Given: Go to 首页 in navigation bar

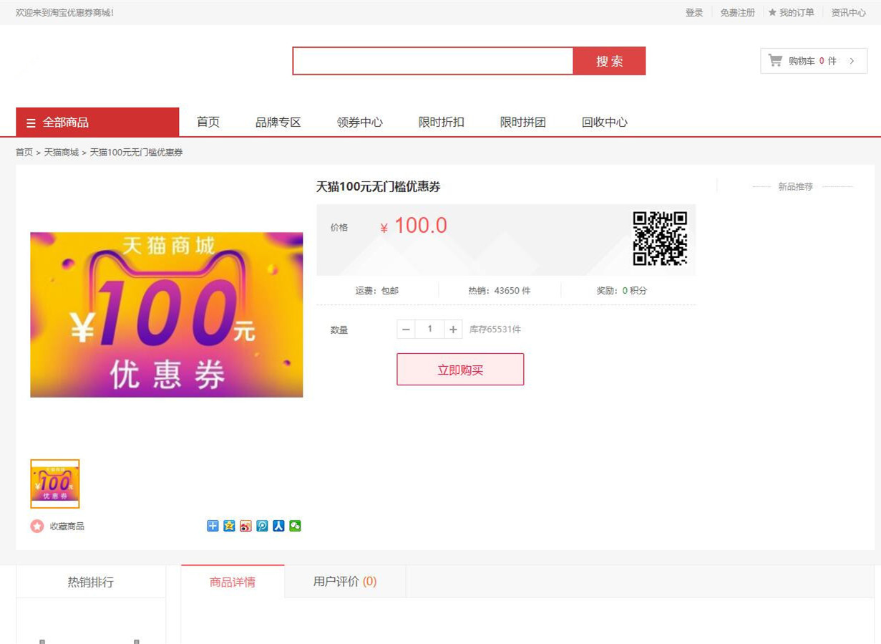Looking at the screenshot, I should tap(208, 122).
